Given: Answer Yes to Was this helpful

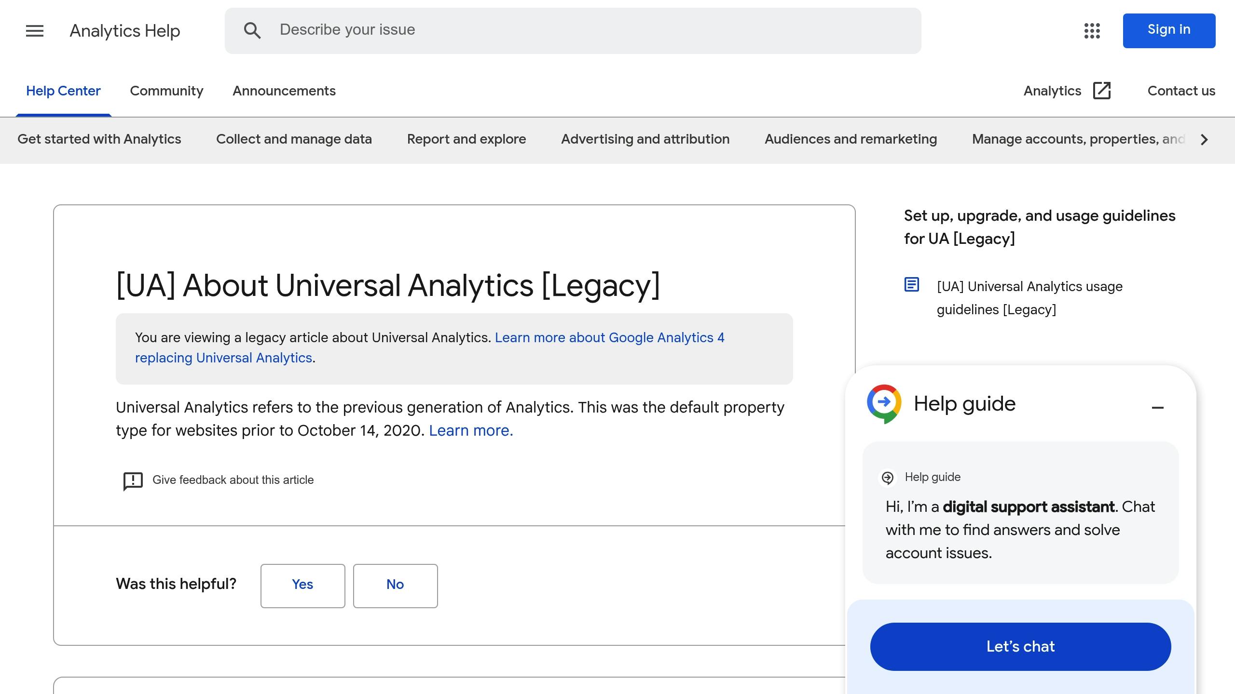Looking at the screenshot, I should tap(302, 585).
